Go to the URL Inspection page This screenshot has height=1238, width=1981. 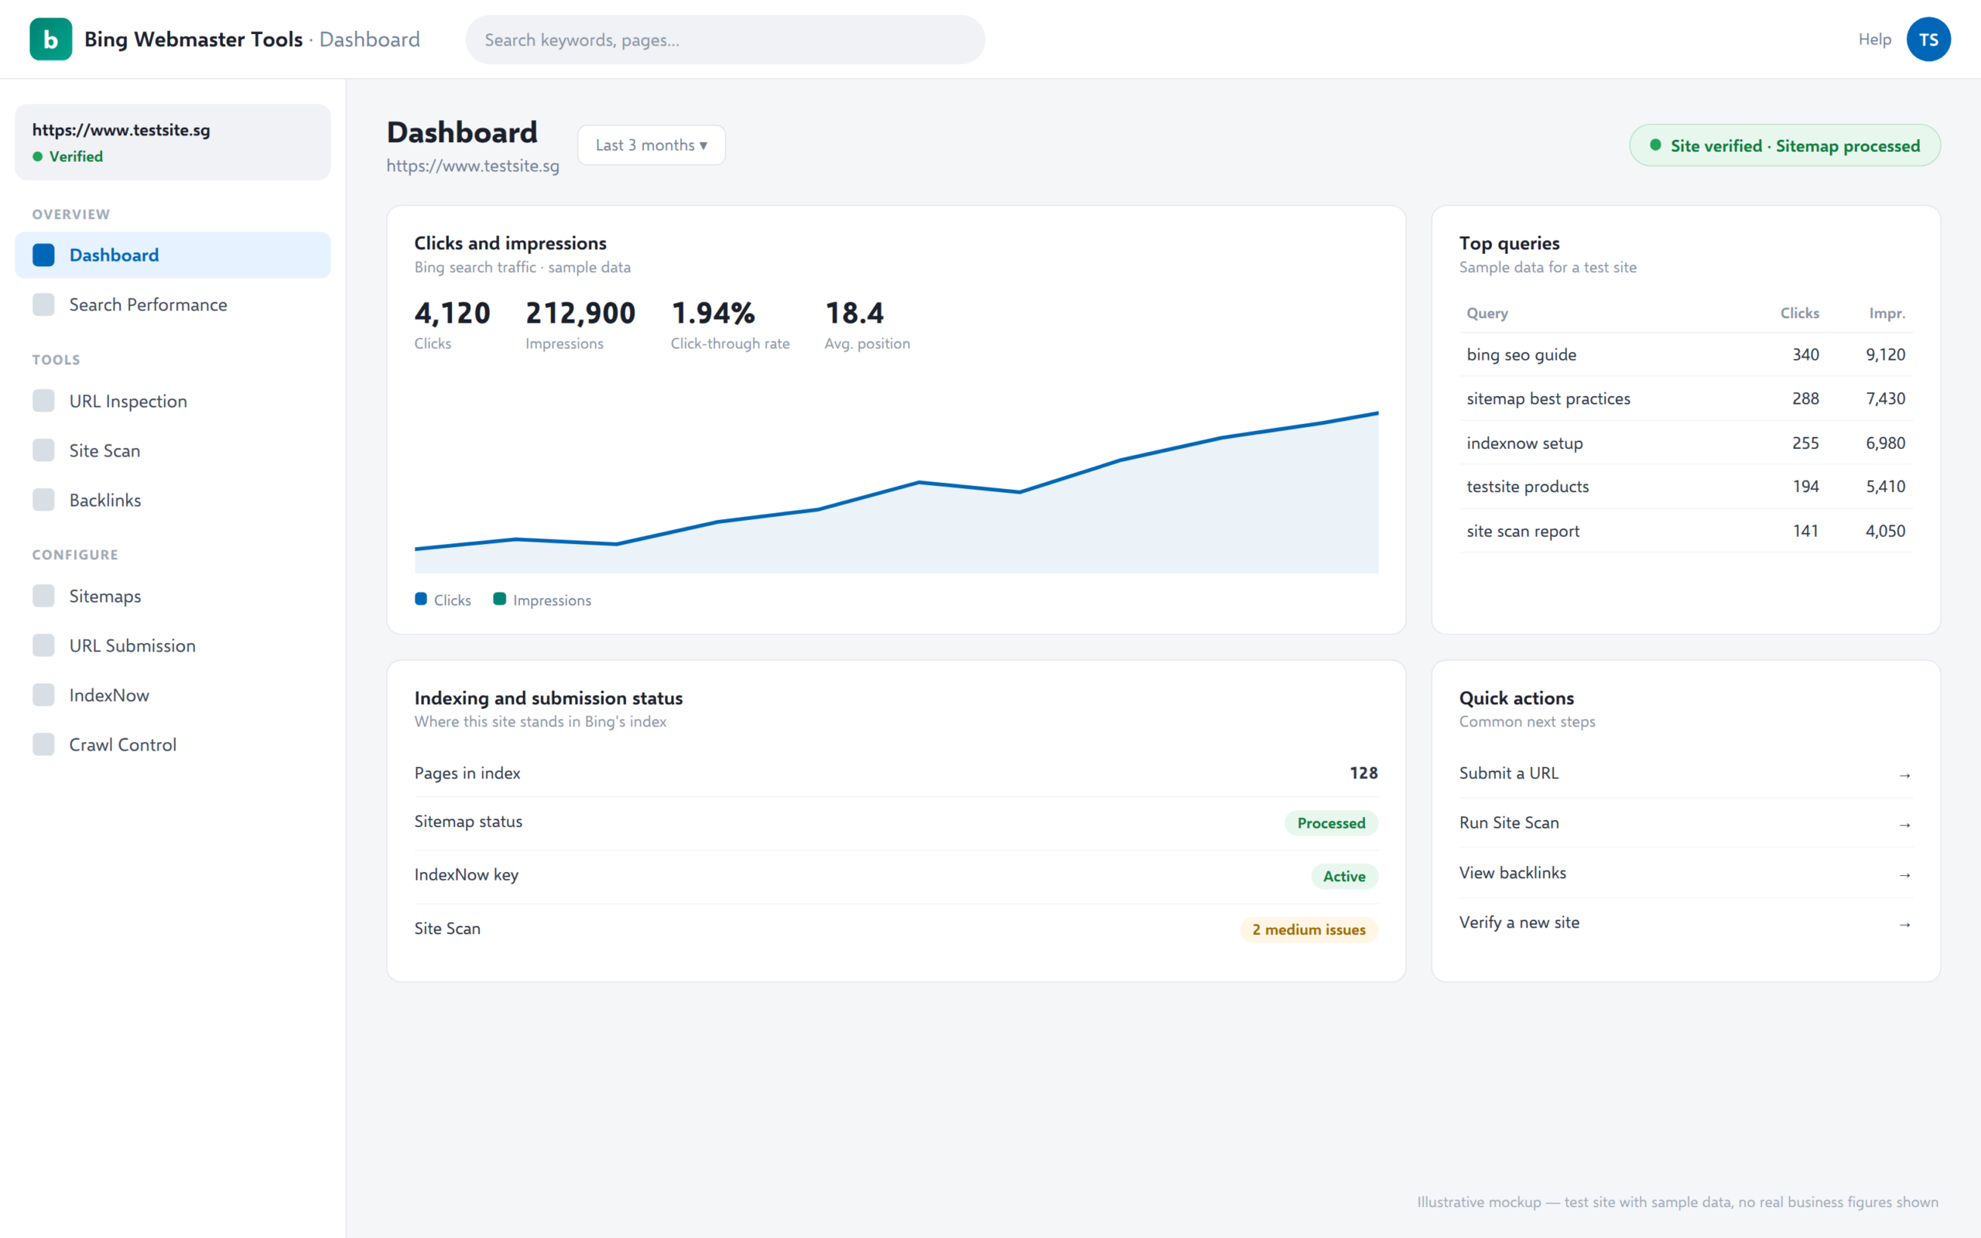[x=173, y=402]
